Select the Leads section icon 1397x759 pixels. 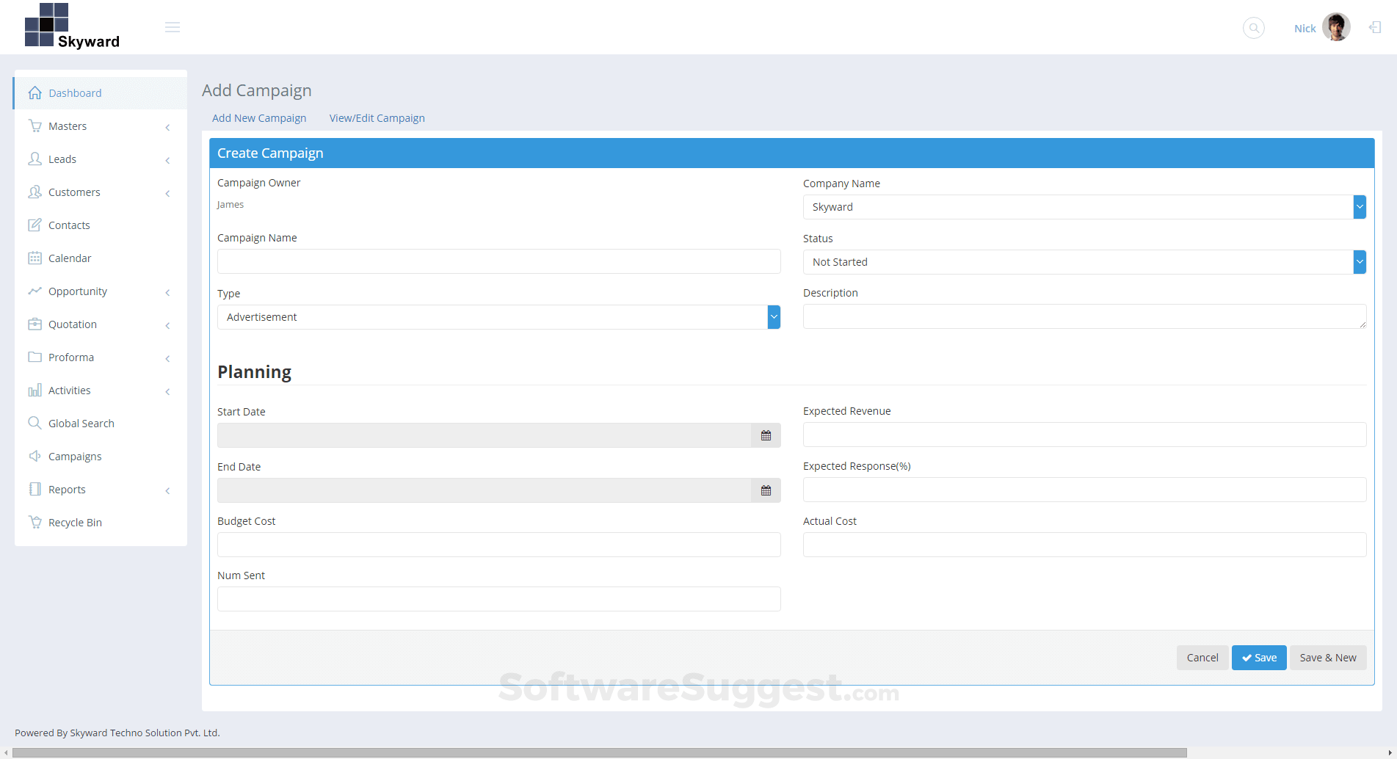35,159
